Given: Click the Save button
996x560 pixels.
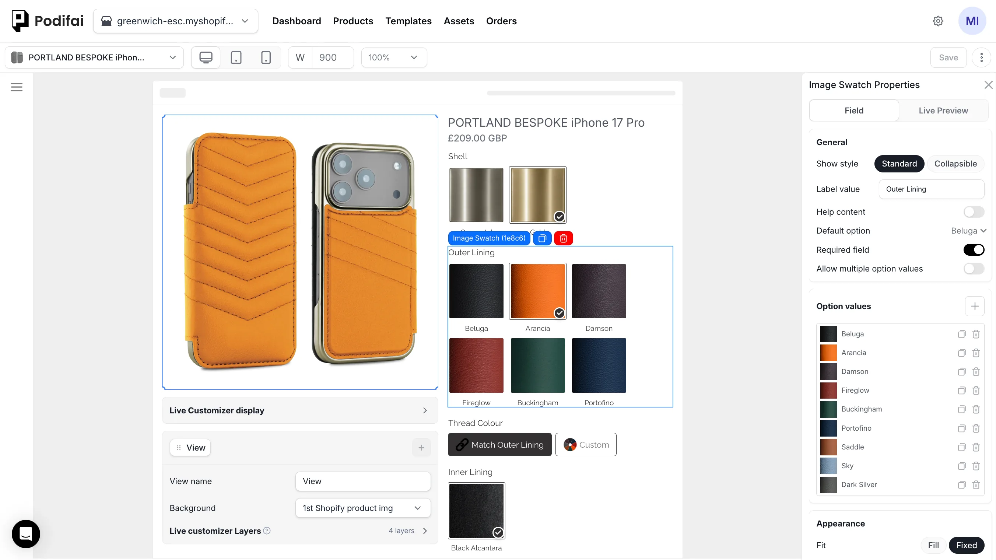Looking at the screenshot, I should [948, 57].
